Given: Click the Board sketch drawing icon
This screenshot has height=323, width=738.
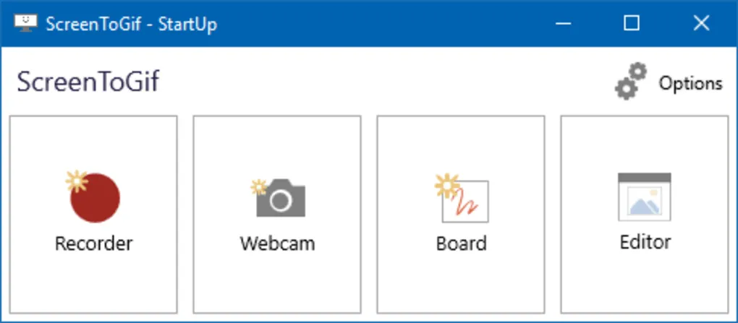Looking at the screenshot, I should [465, 201].
